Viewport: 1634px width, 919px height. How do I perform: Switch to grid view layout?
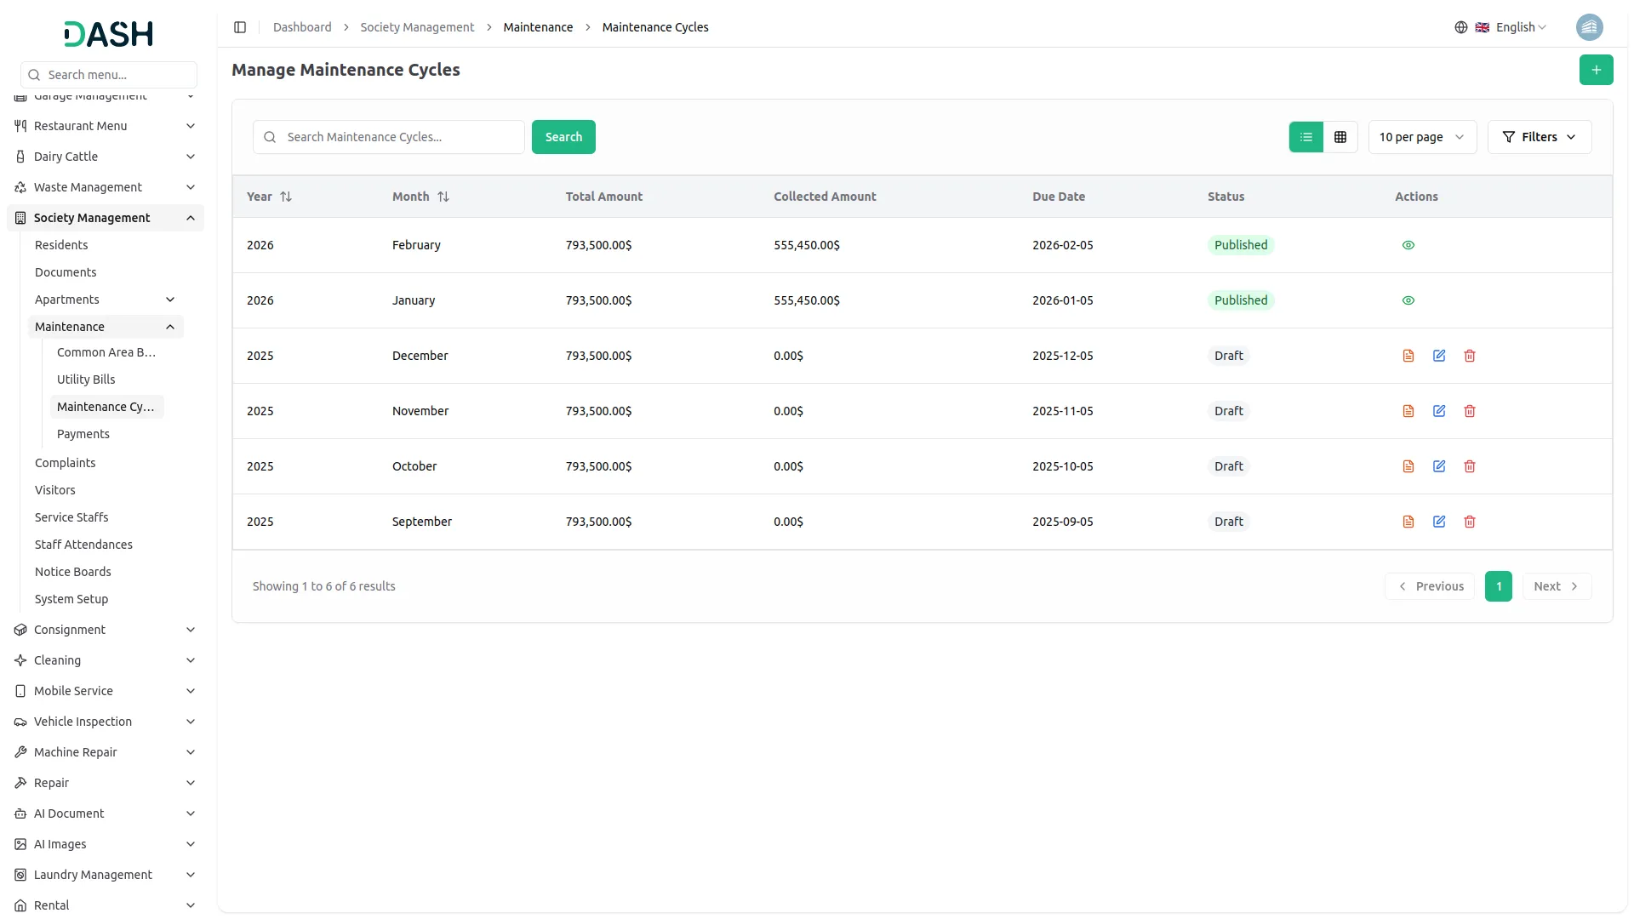point(1340,137)
